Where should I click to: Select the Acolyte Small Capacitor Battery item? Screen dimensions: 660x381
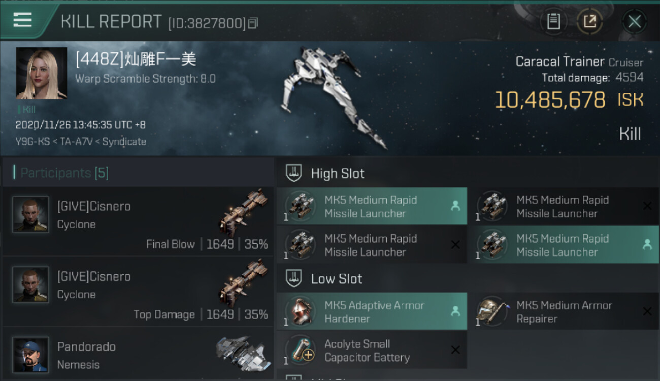click(367, 351)
